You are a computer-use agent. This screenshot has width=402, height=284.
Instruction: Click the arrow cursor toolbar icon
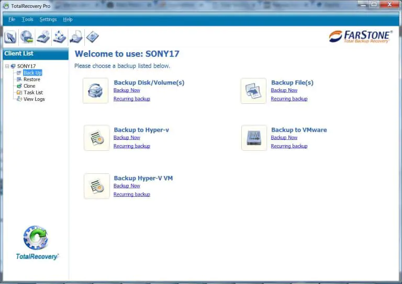click(10, 37)
